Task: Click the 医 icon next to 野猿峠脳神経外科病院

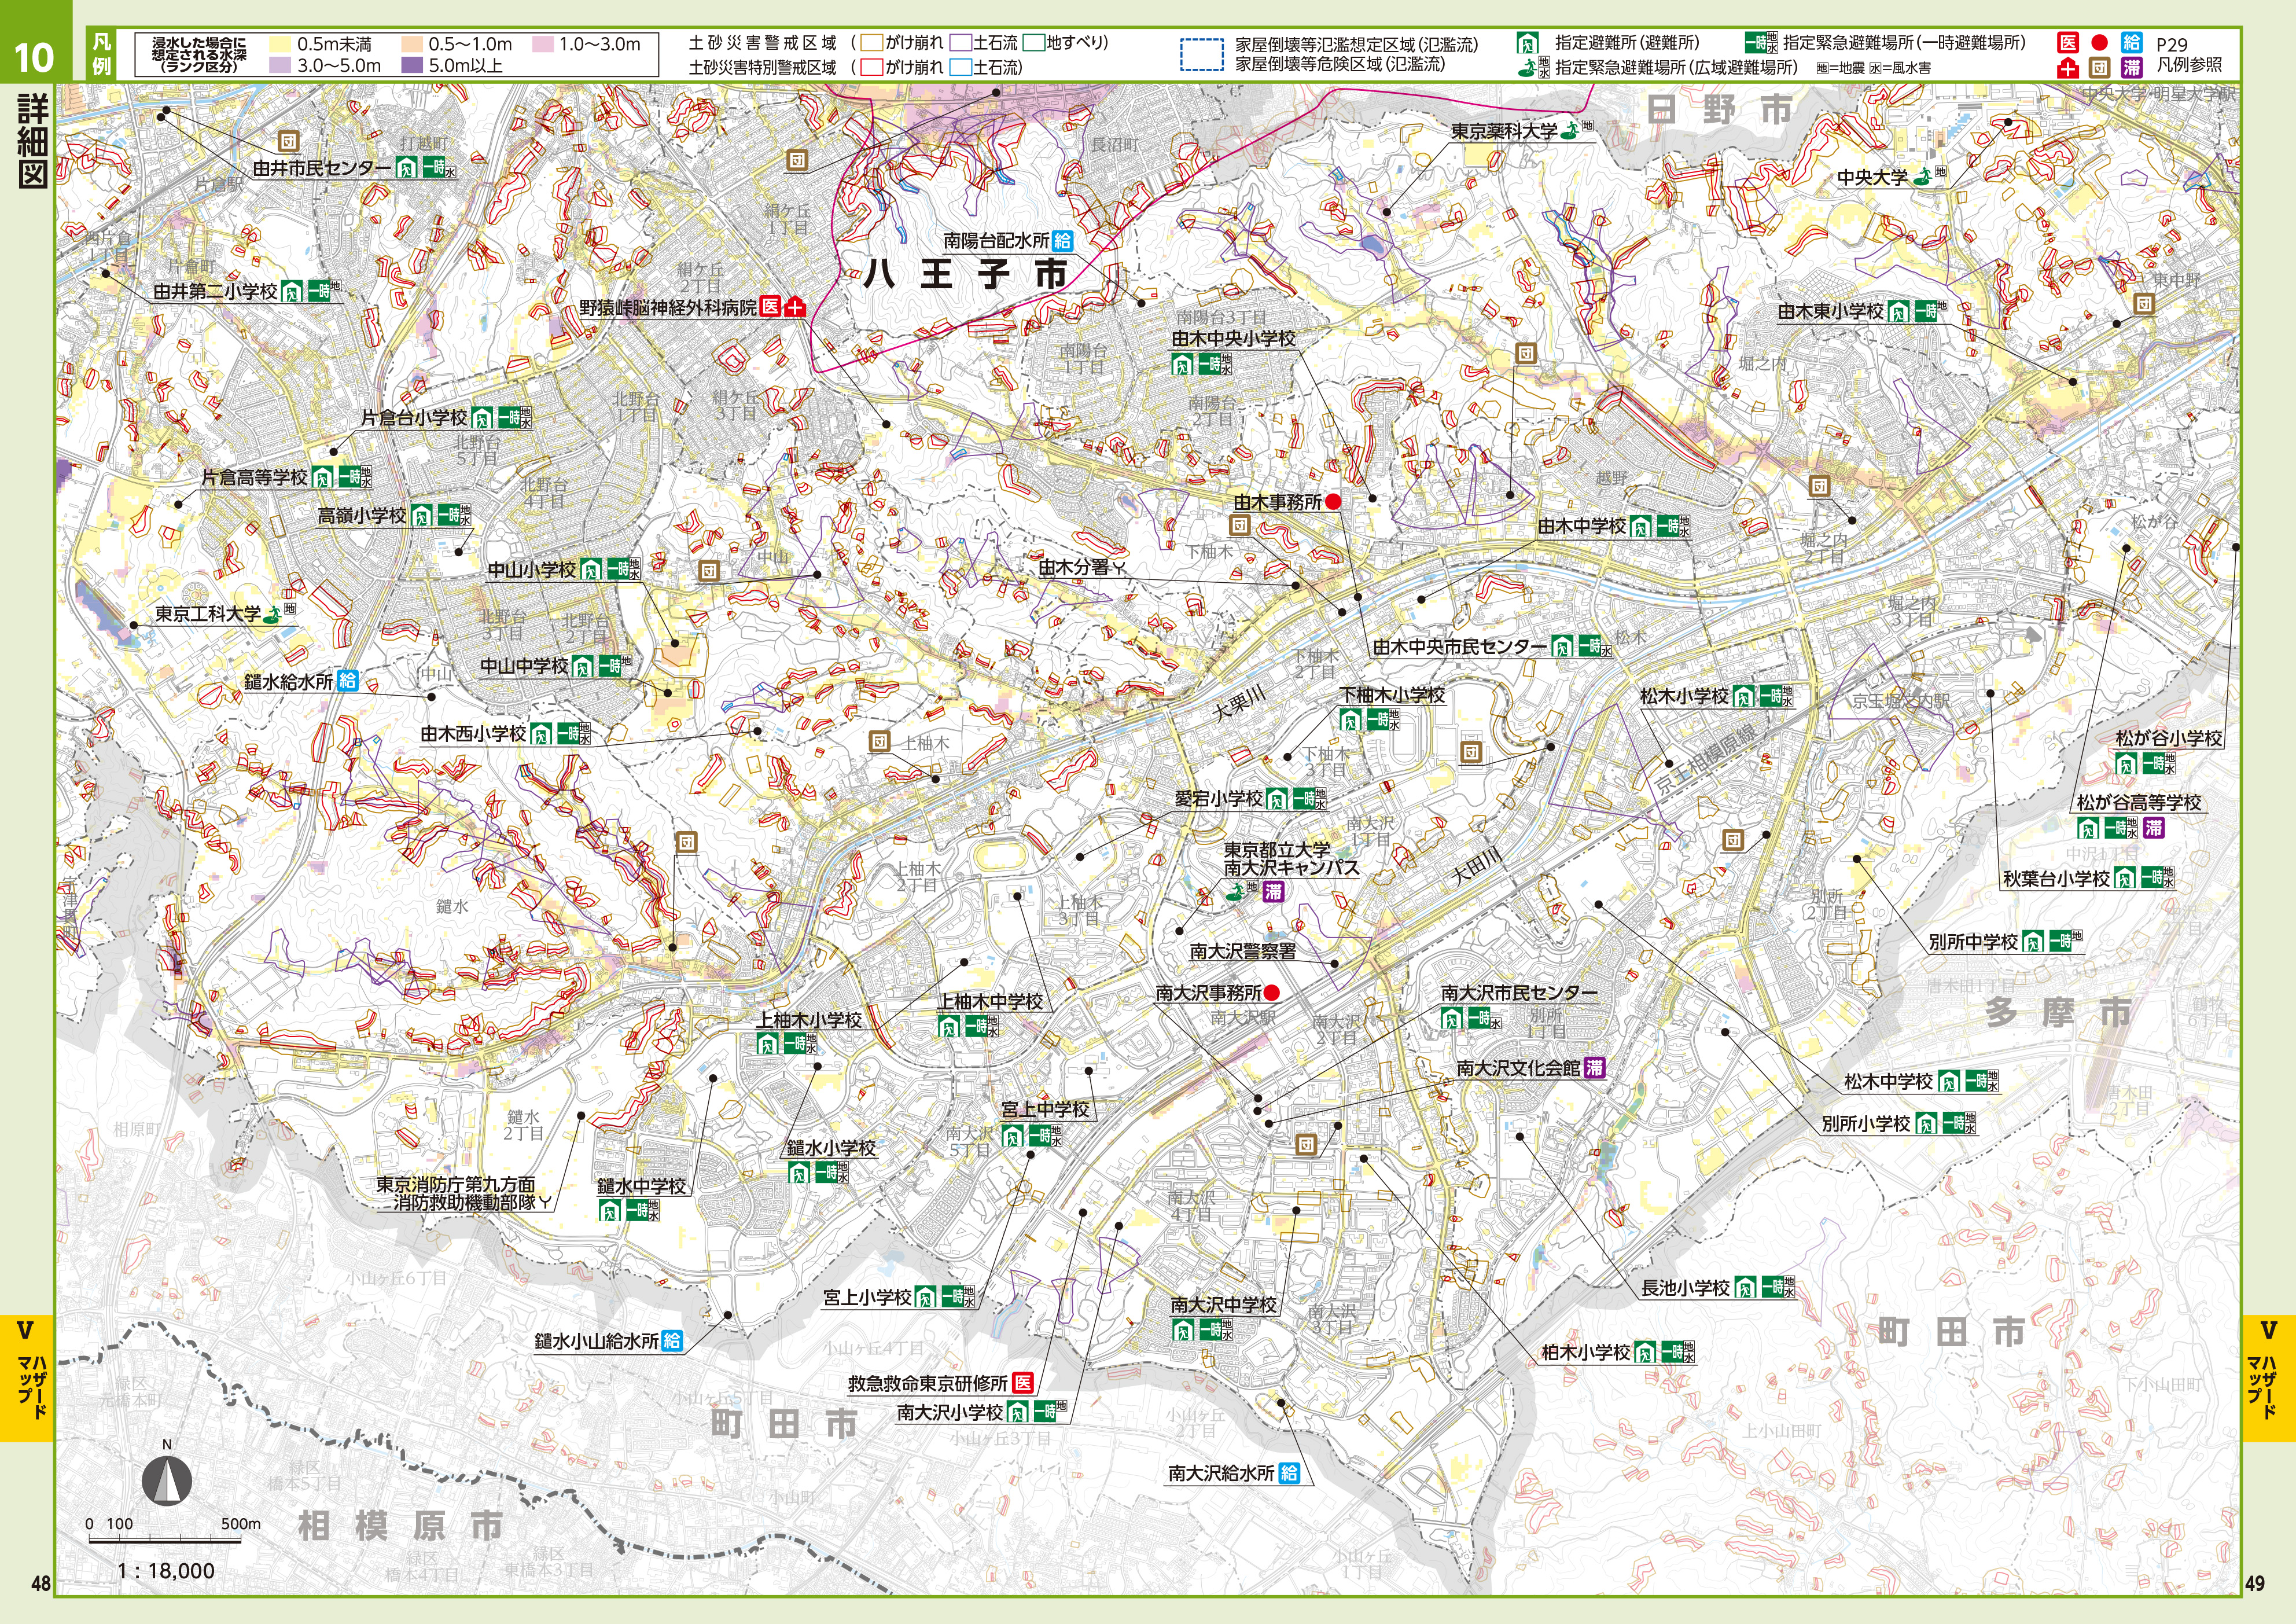Action: pyautogui.click(x=770, y=307)
